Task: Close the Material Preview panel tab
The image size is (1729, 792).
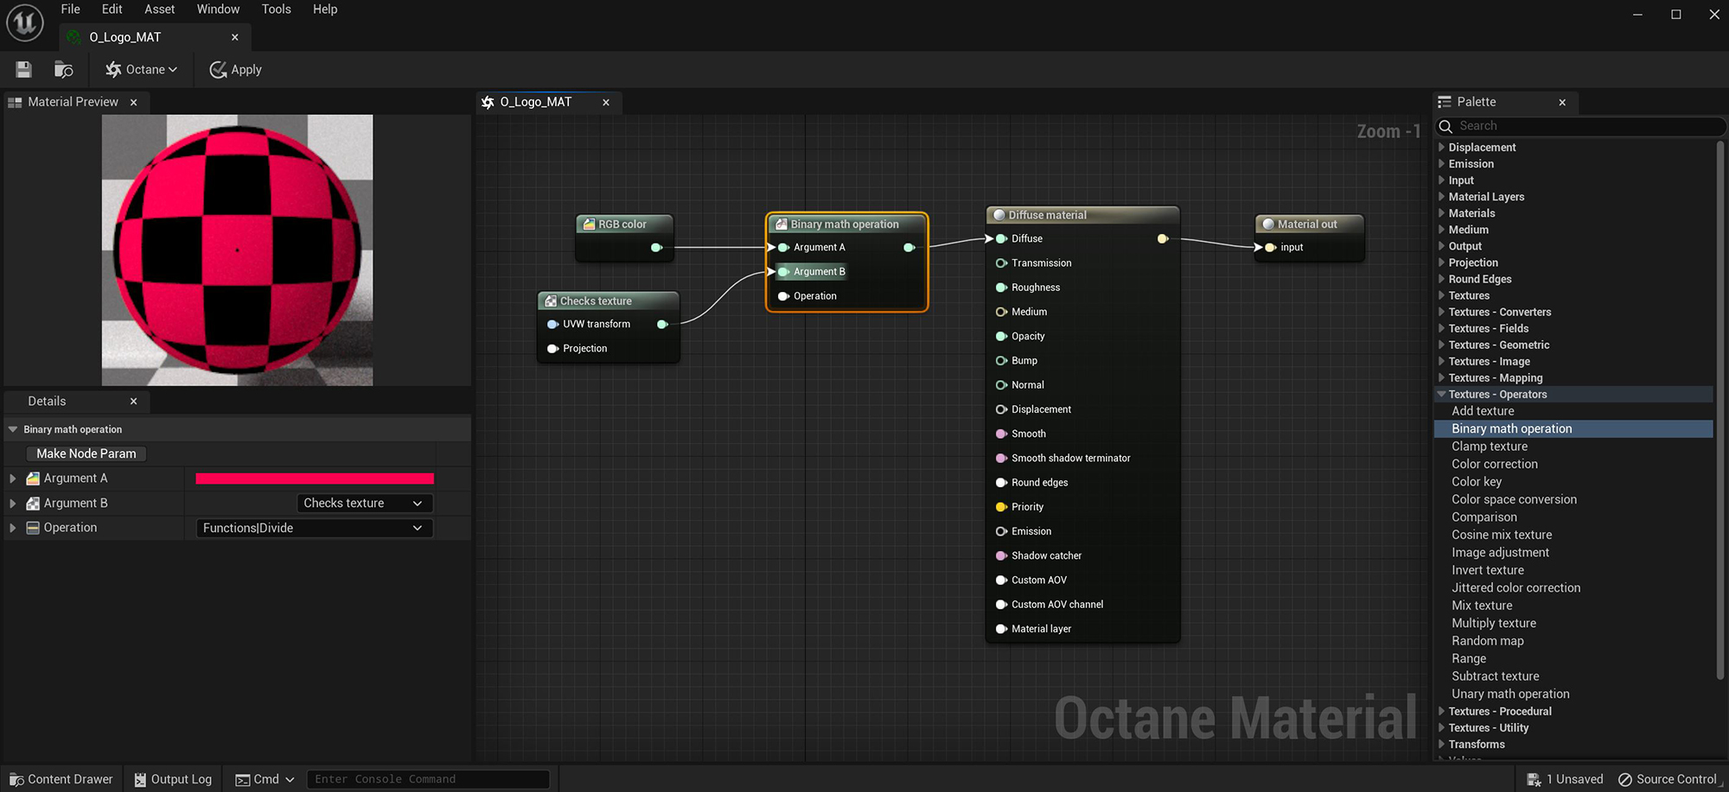Action: click(134, 102)
